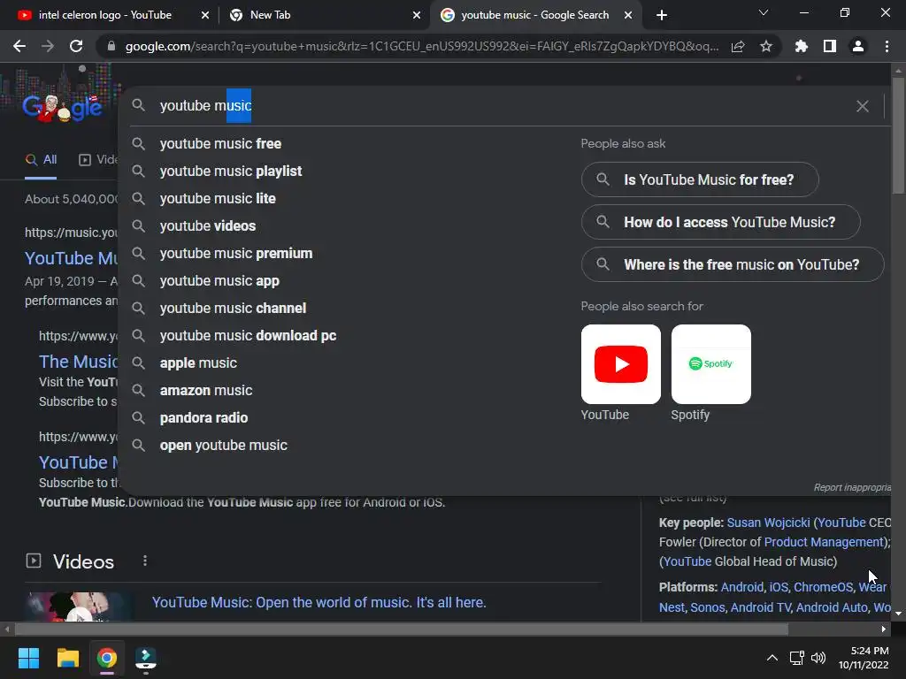Open the ChromeOS platform link
This screenshot has width=906, height=679.
pos(823,587)
